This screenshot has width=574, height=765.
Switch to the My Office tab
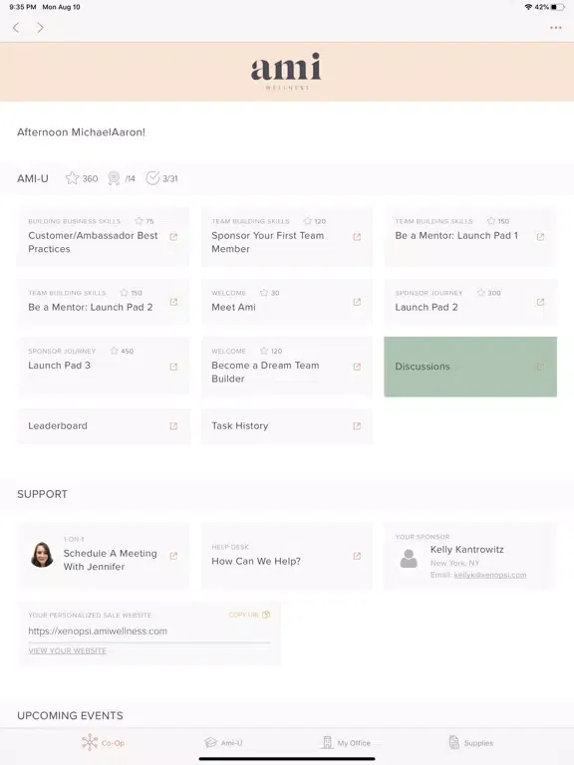(x=346, y=742)
